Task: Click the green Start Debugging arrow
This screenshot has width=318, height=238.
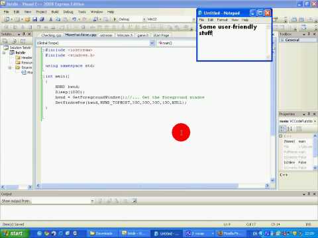Action: pos(115,19)
